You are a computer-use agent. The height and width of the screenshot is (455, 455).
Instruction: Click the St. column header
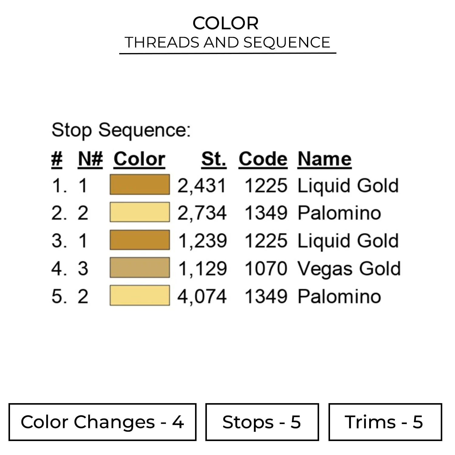(x=214, y=159)
